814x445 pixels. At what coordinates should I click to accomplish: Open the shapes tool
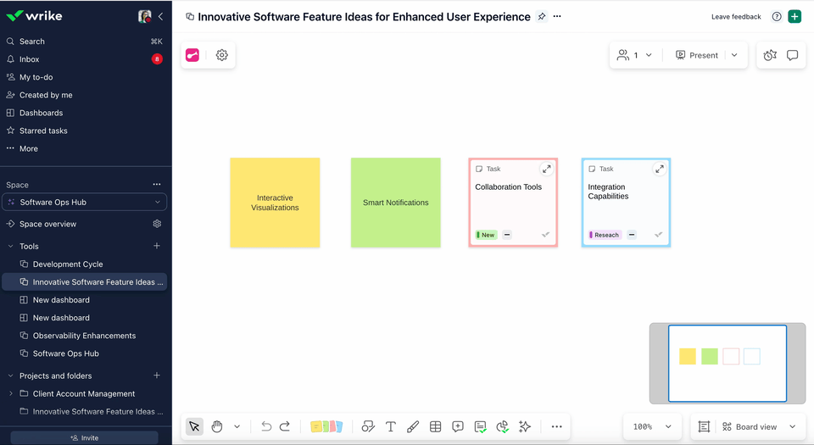tap(368, 426)
